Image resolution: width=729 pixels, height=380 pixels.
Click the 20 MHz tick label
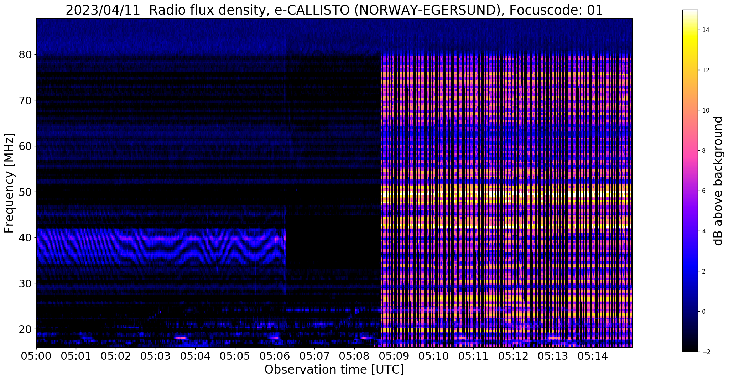(25, 329)
